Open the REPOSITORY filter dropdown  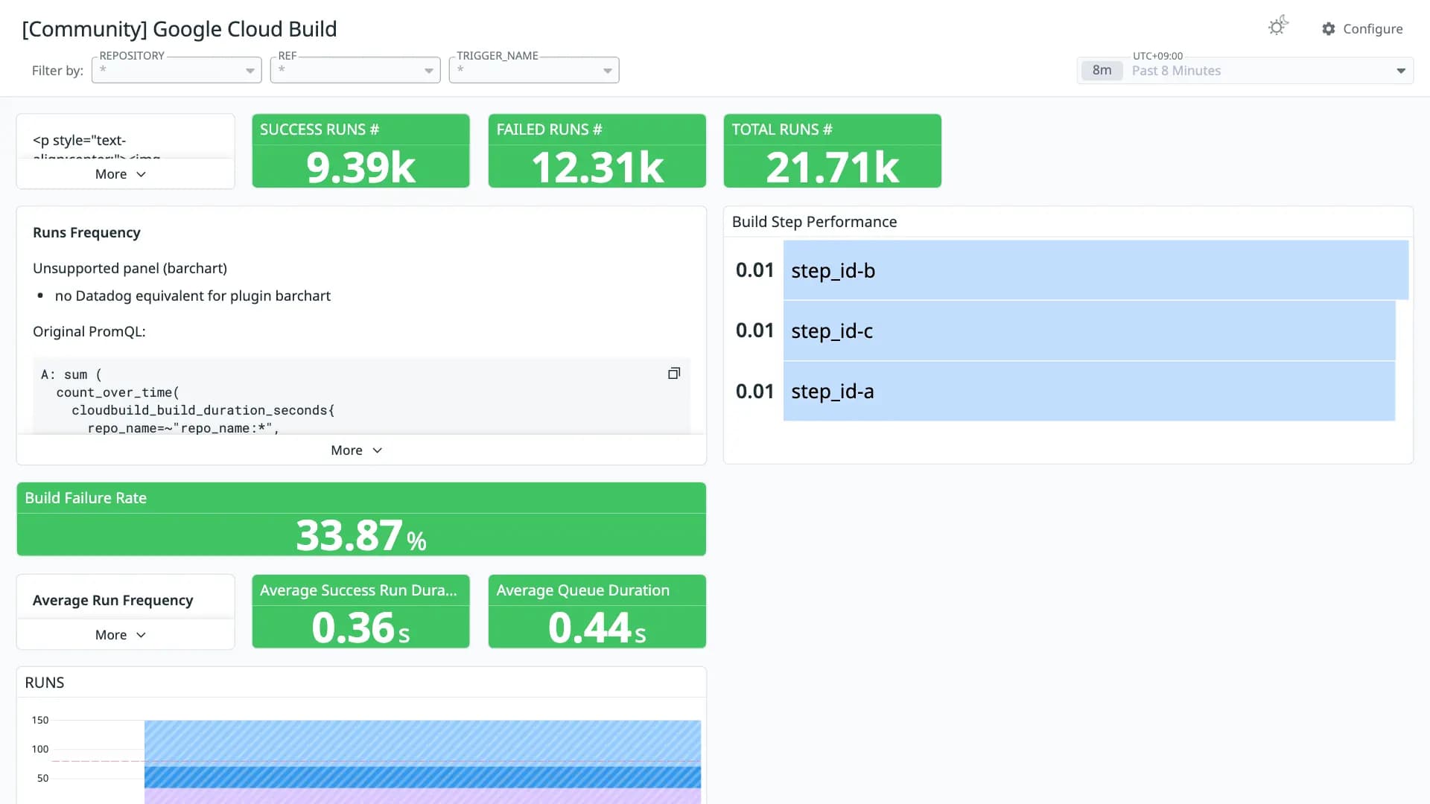177,70
